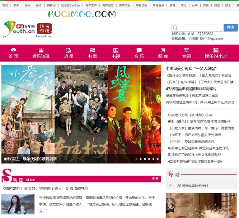Open top bar link 中青校园
Screen dimensions: 239x218
click(142, 5)
